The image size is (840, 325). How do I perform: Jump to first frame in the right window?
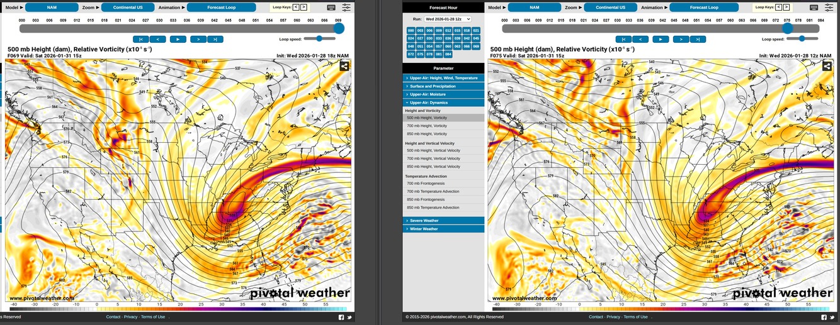(x=621, y=39)
